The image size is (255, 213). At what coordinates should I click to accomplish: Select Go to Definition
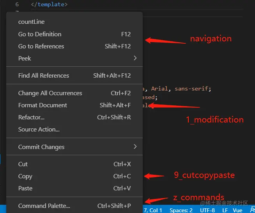[x=40, y=34]
